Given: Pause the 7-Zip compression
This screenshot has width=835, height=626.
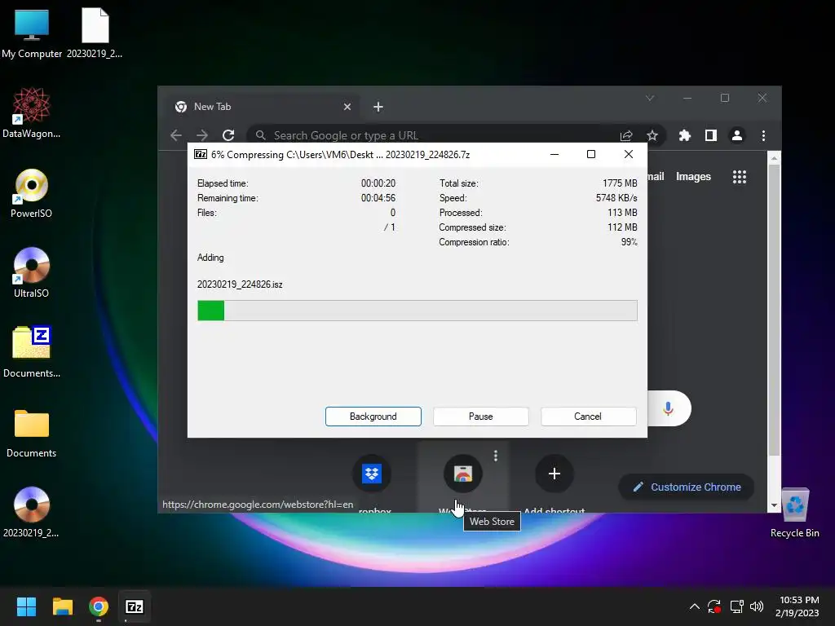Looking at the screenshot, I should pyautogui.click(x=481, y=417).
